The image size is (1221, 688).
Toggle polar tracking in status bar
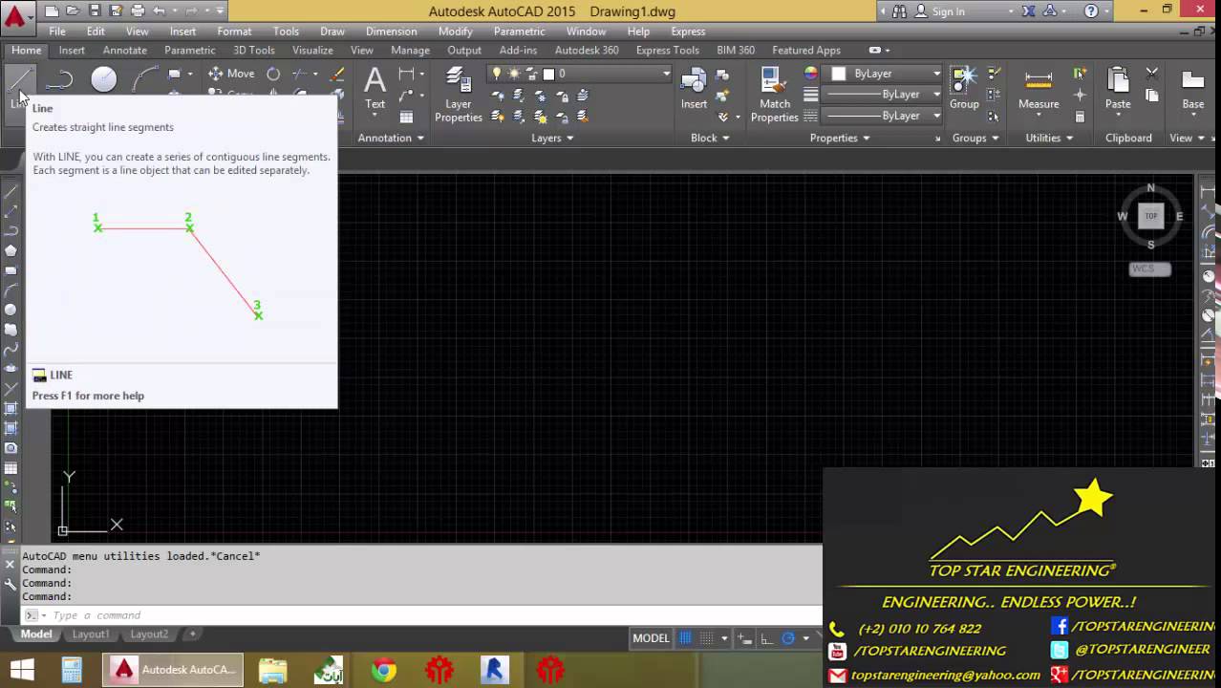click(788, 638)
